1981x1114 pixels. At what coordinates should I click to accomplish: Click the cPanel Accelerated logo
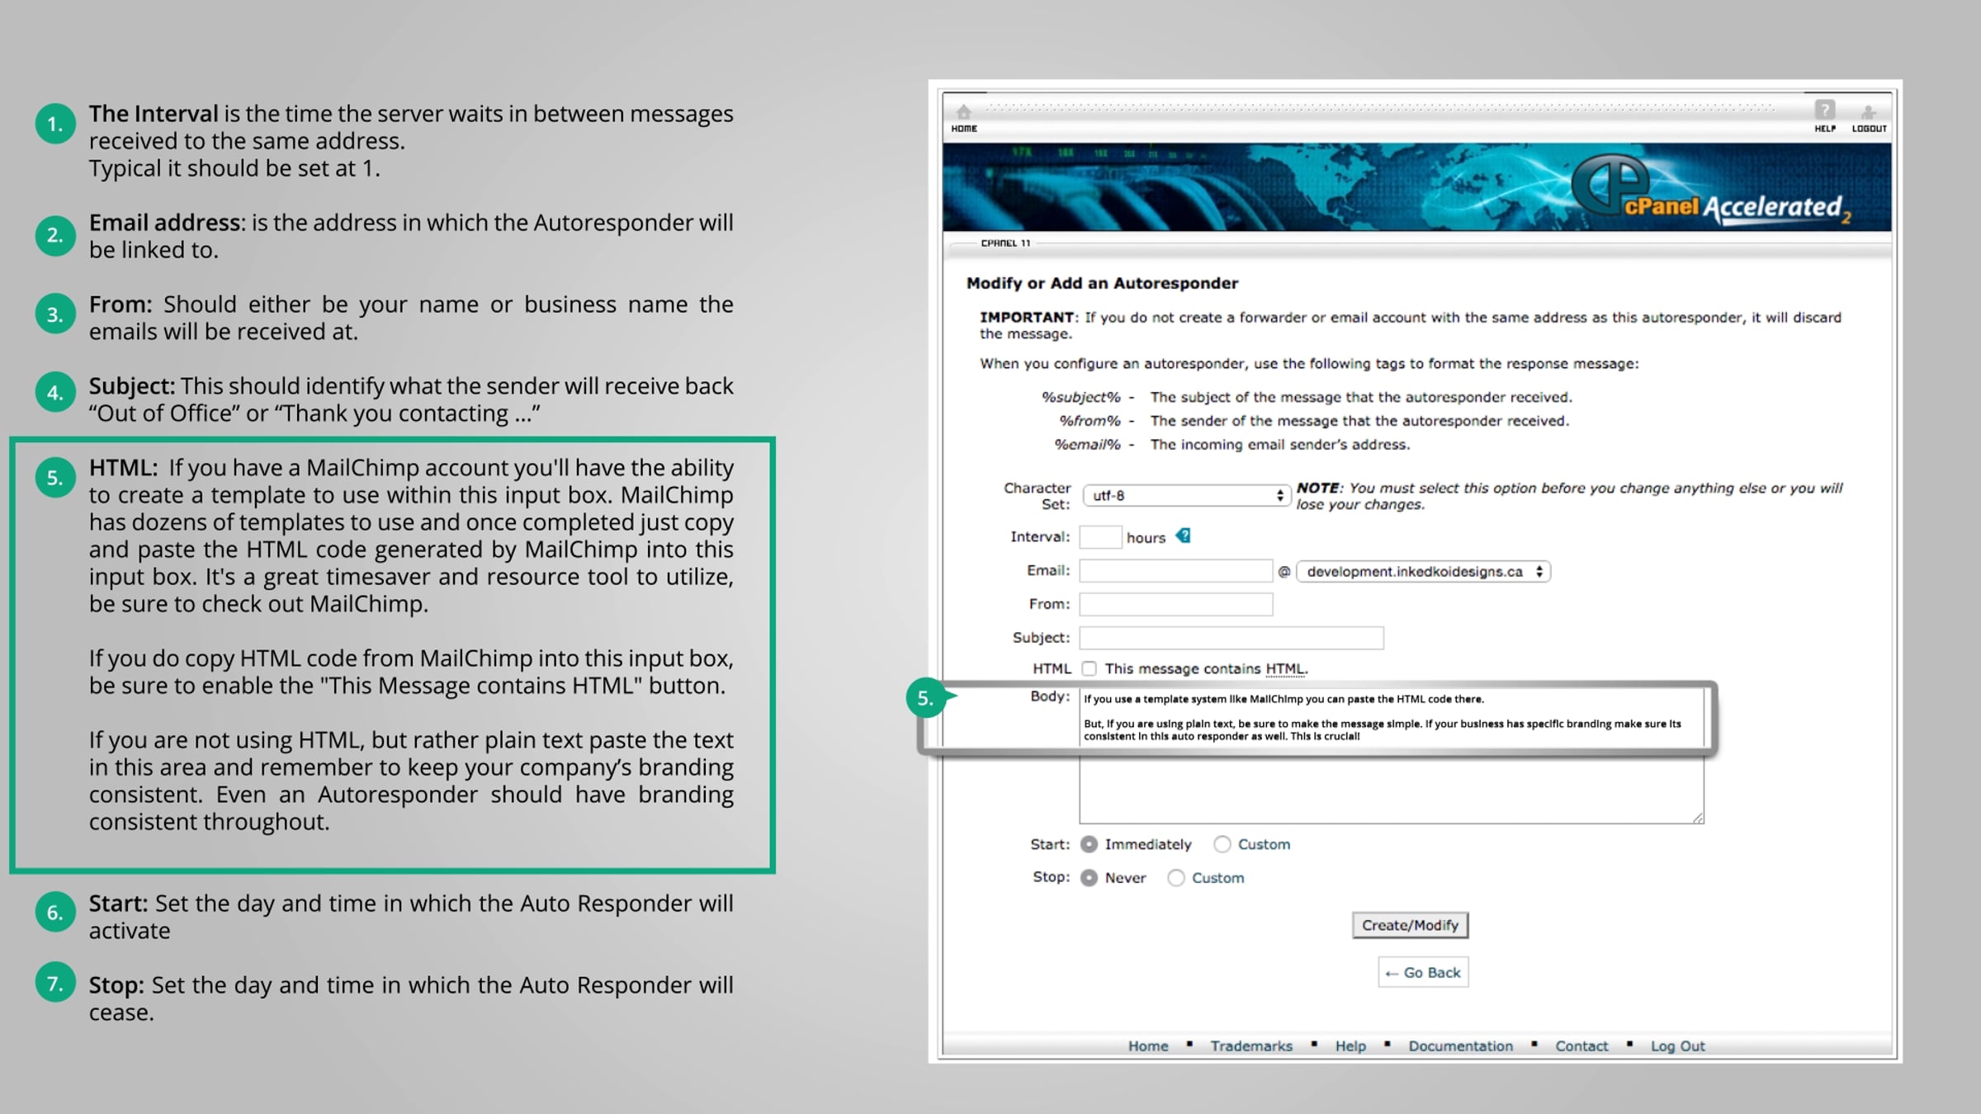1709,191
